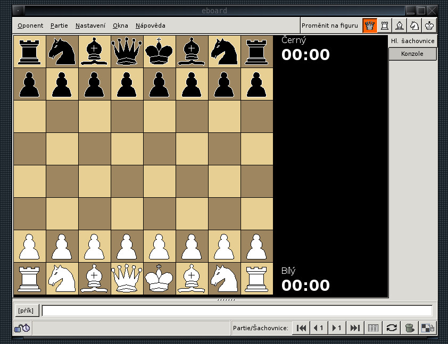
Task: Select knight as promotion piece
Action: pos(414,26)
